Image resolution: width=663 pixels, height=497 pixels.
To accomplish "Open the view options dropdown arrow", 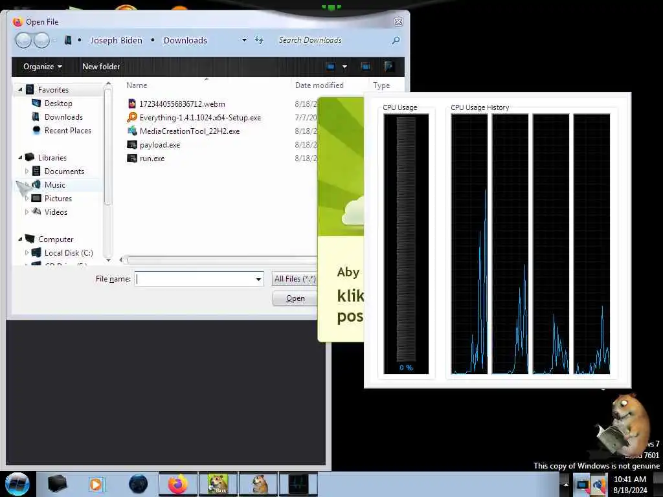I will coord(344,67).
